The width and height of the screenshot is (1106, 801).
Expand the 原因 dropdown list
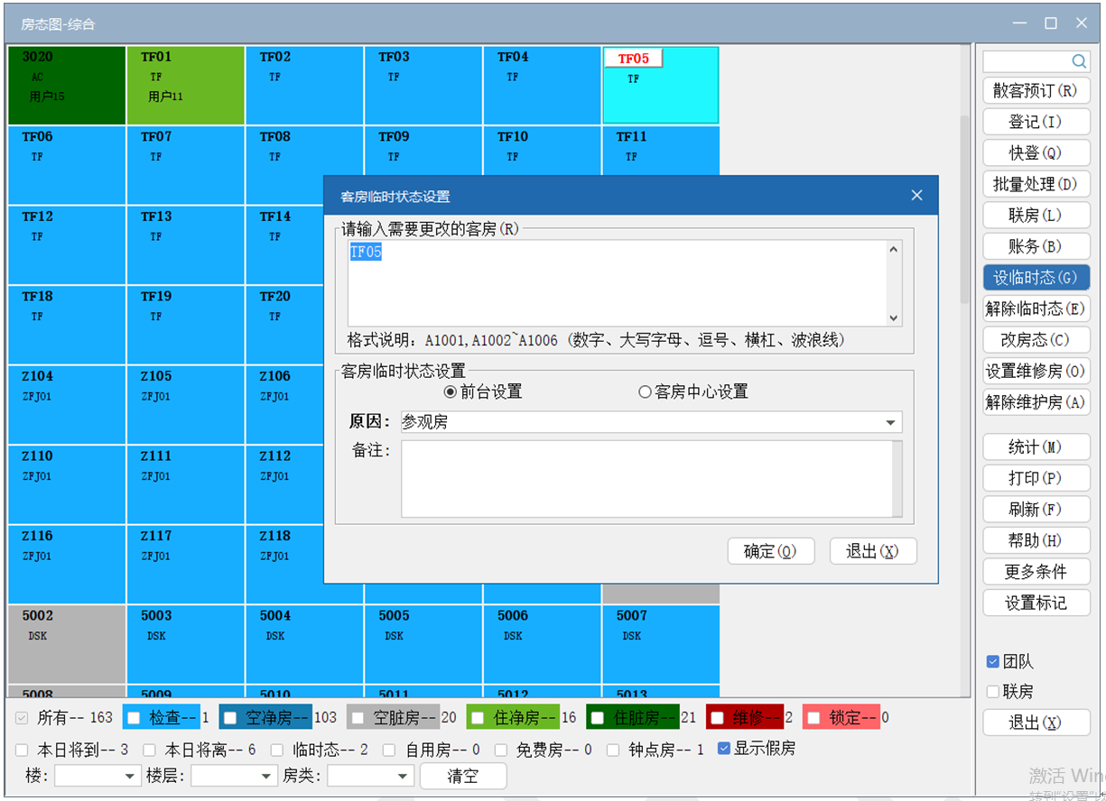click(x=890, y=422)
